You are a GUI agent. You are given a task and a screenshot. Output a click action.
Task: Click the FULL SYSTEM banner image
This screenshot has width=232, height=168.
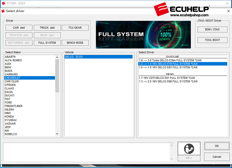pyautogui.click(x=143, y=35)
